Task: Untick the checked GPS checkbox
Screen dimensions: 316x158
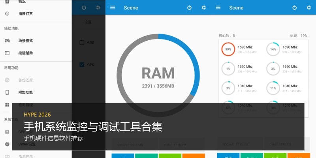Action: coord(82,65)
